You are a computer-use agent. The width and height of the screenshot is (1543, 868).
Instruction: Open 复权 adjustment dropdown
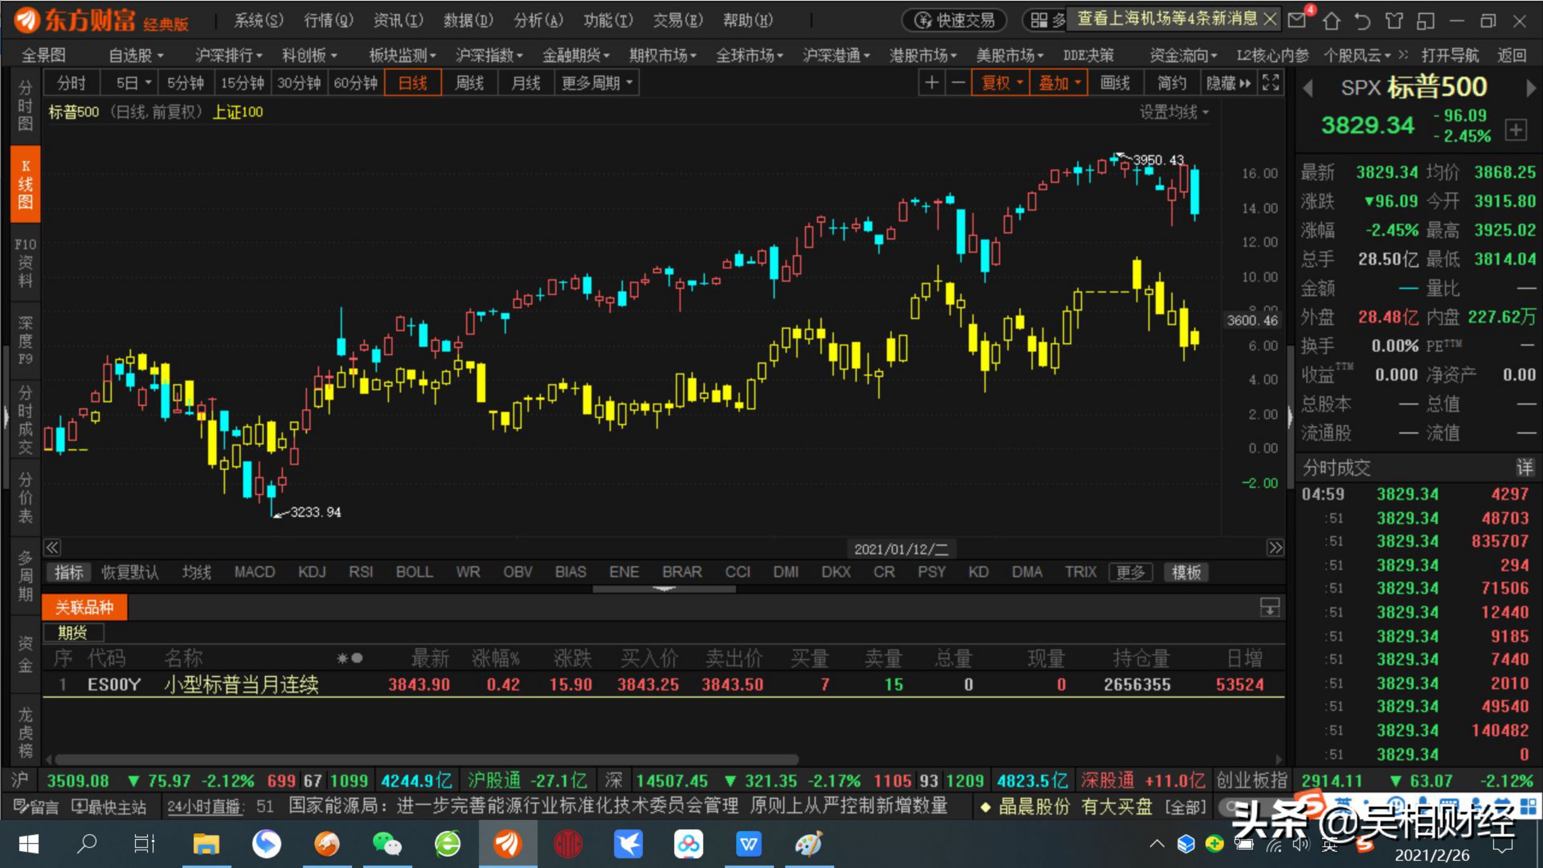tap(1000, 83)
